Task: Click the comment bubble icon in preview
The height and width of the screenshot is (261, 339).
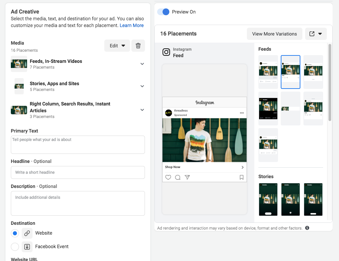Action: 177,177
